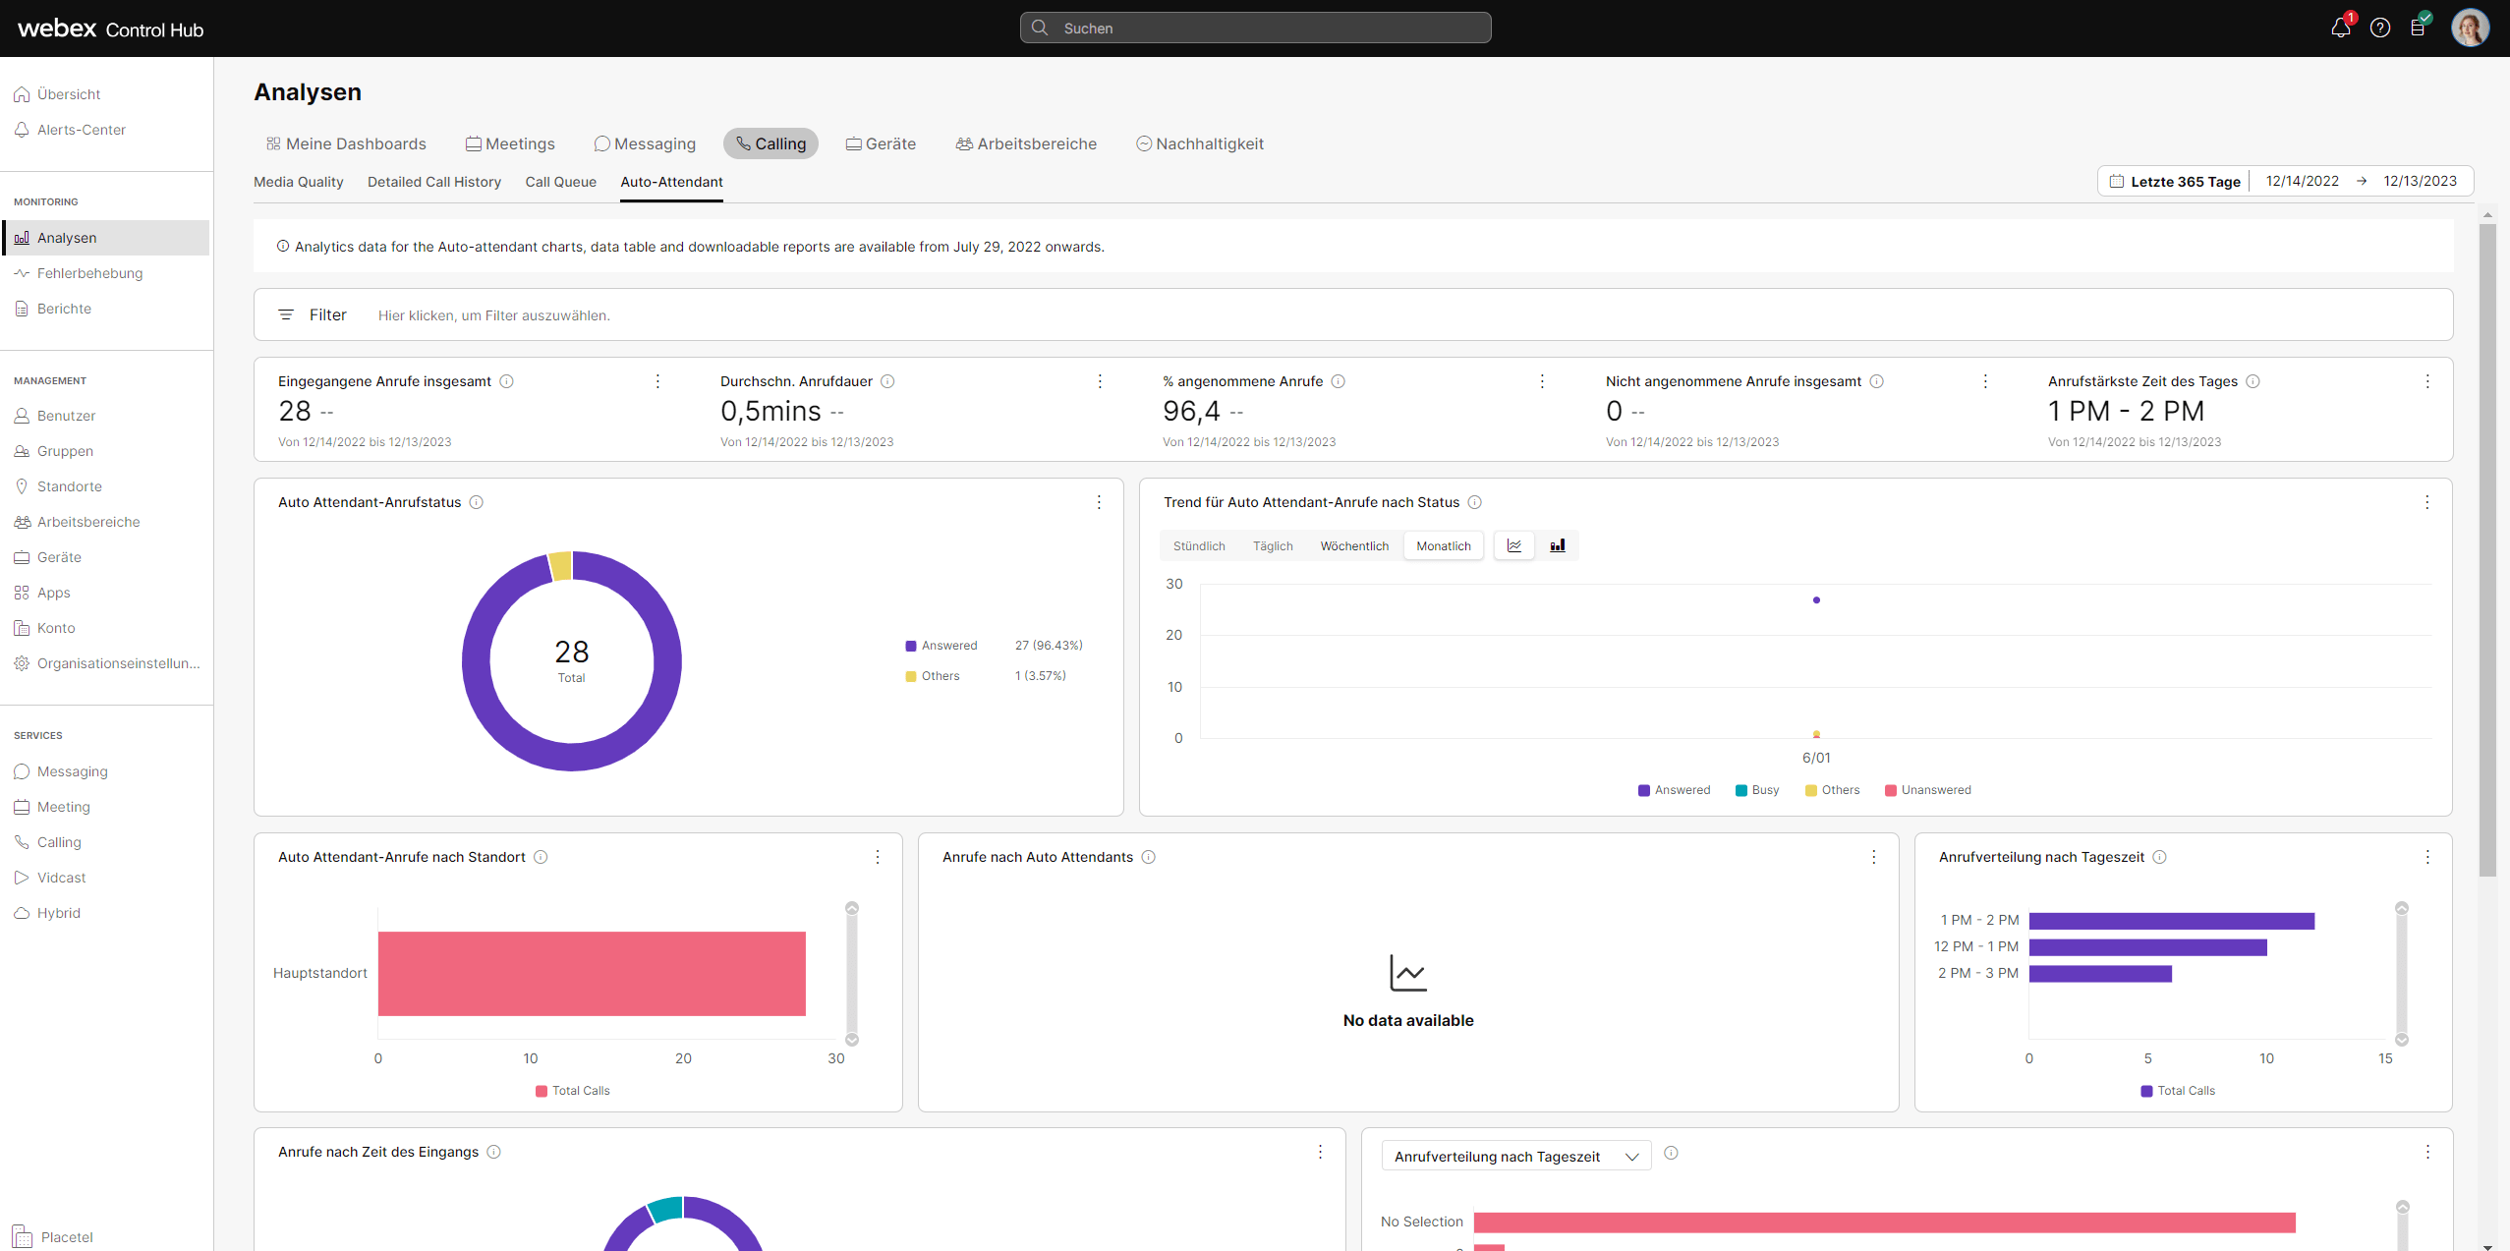This screenshot has height=1251, width=2510.
Task: Go to Fehlerbehebung in the sidebar
Action: click(89, 273)
